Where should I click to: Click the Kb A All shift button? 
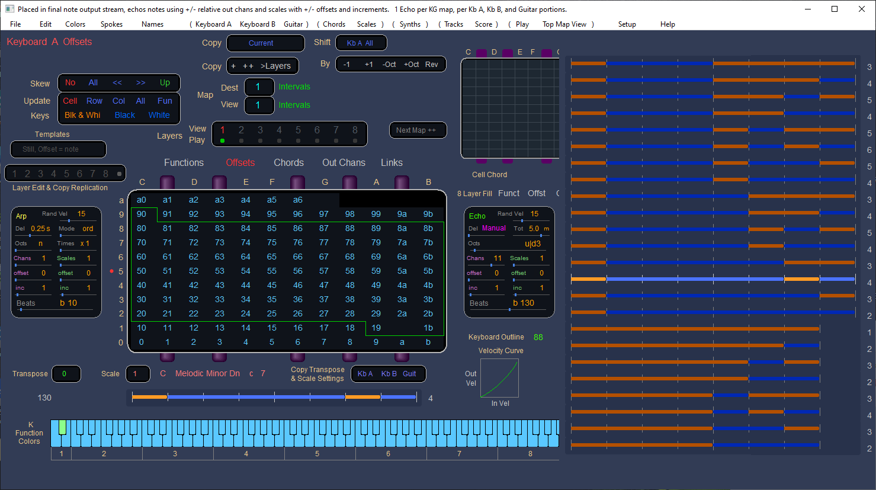(361, 43)
